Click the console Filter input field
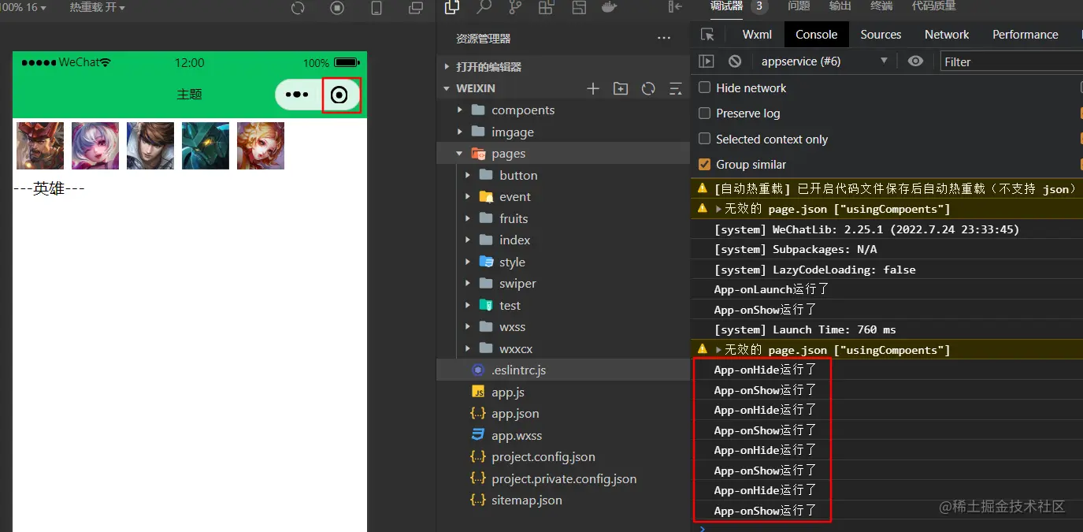1083x532 pixels. coord(1011,61)
